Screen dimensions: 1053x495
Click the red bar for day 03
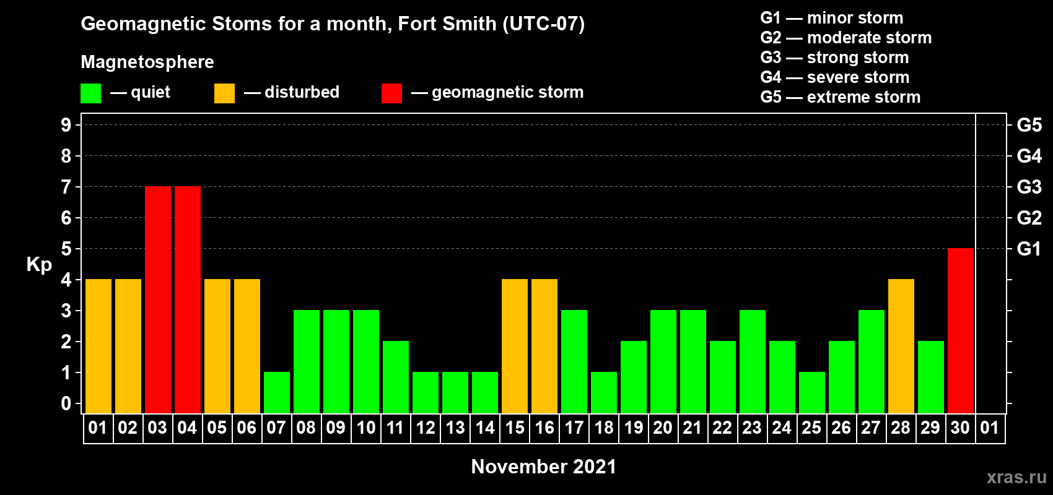pos(158,300)
